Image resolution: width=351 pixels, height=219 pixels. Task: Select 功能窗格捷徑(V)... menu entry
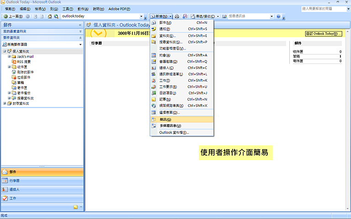click(x=182, y=48)
